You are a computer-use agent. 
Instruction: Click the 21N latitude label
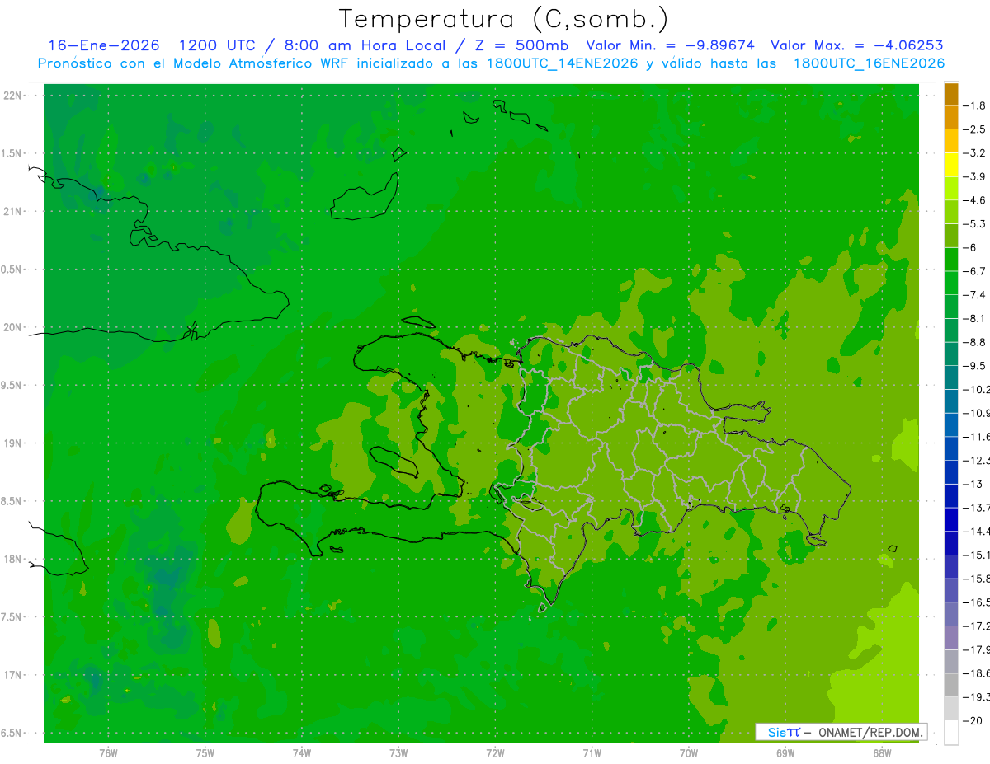[x=13, y=212]
